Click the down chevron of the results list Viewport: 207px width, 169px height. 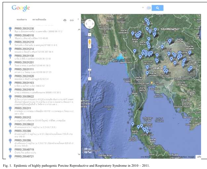click(79, 154)
